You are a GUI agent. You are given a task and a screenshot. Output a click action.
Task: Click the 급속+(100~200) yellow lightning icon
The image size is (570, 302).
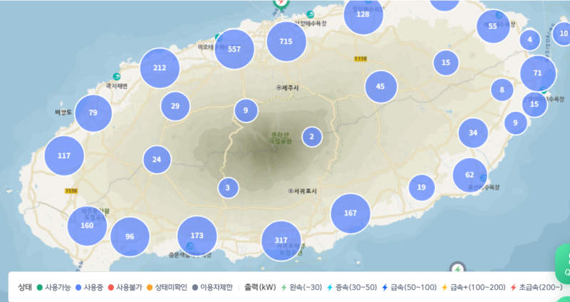point(444,288)
